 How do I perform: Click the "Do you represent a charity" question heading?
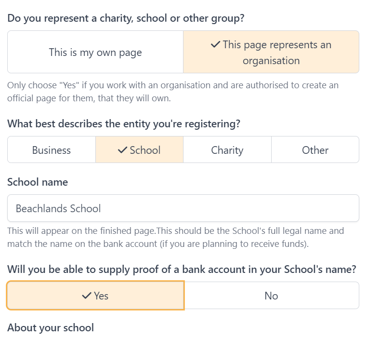126,18
